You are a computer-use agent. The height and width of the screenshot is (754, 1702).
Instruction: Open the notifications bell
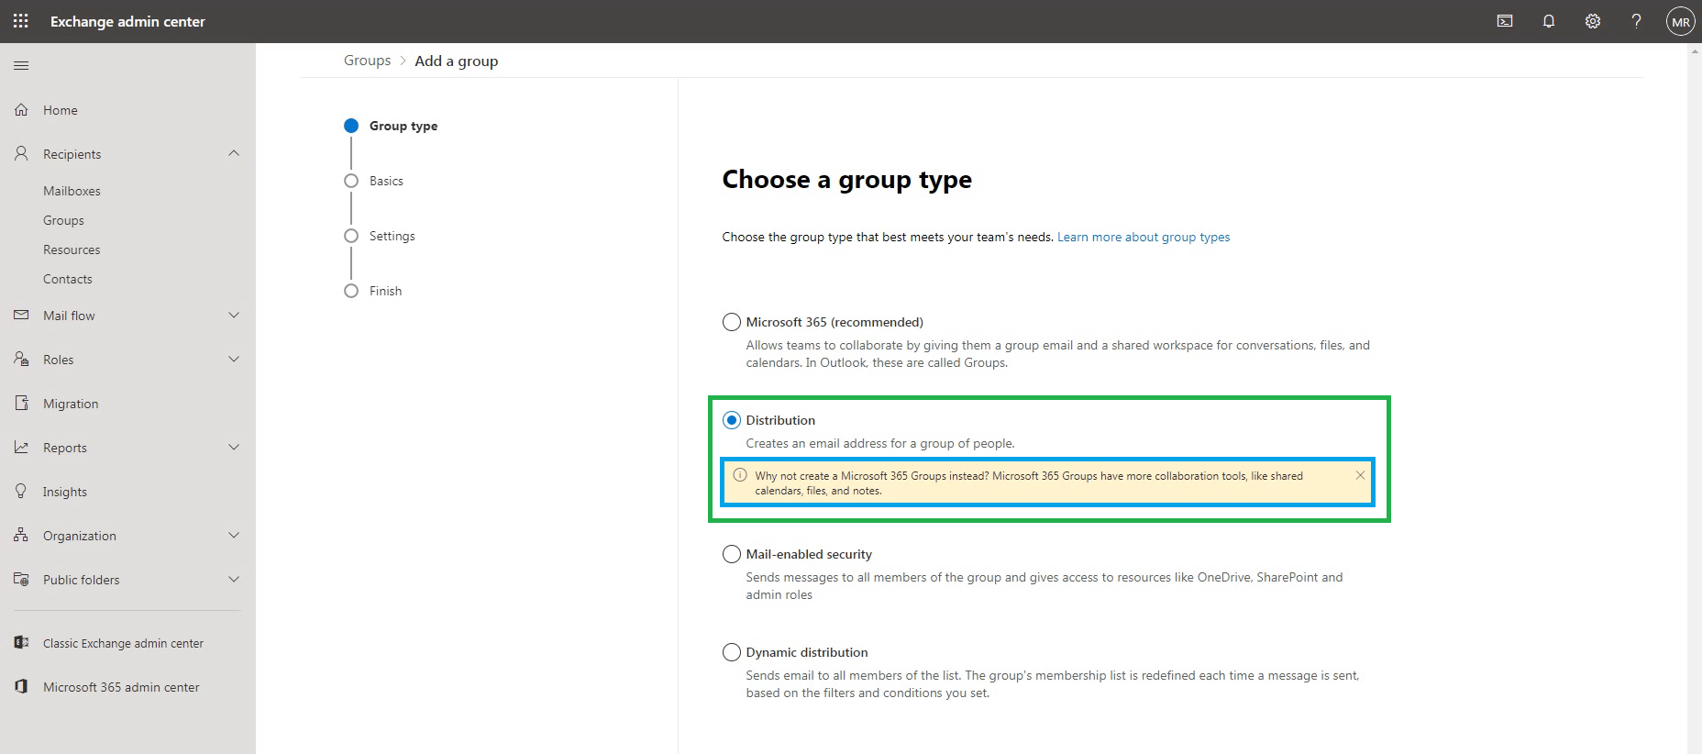[1549, 21]
